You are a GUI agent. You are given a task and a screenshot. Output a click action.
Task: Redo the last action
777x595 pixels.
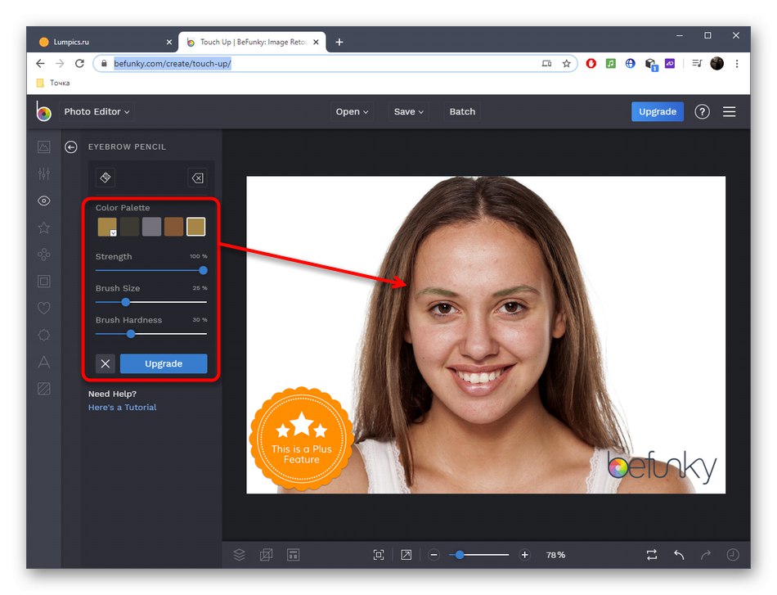tap(706, 555)
